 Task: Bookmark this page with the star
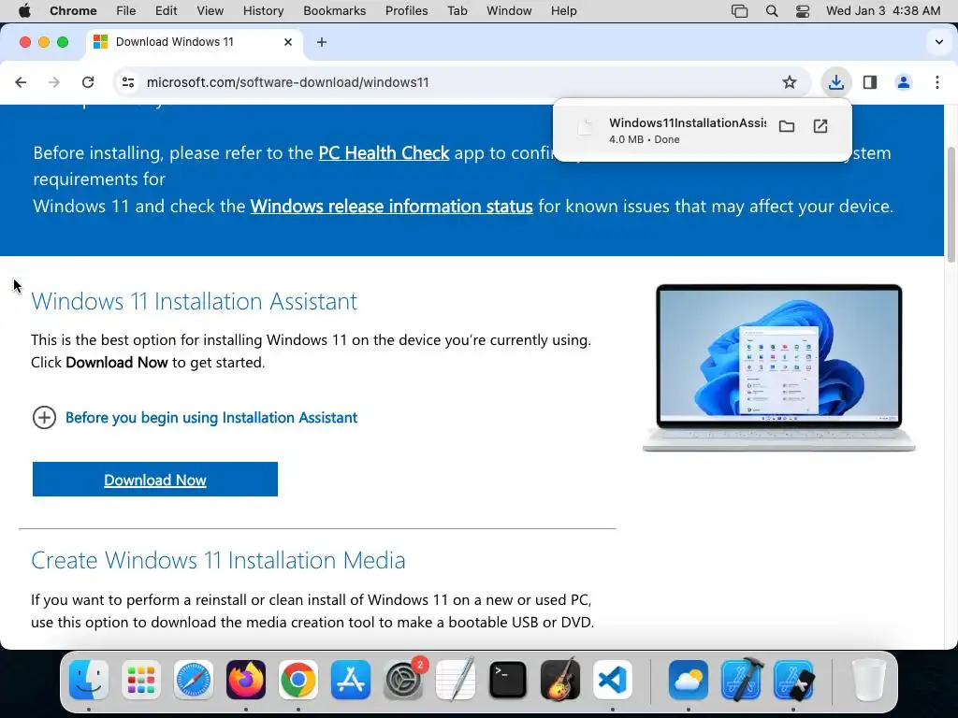(790, 82)
